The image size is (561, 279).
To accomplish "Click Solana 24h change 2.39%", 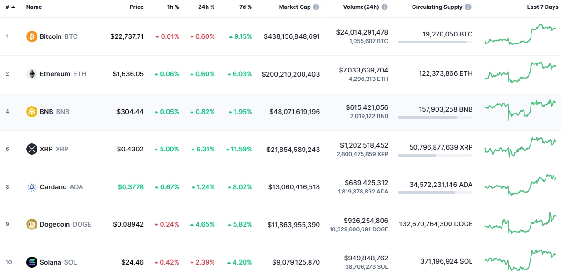I will pos(202,262).
